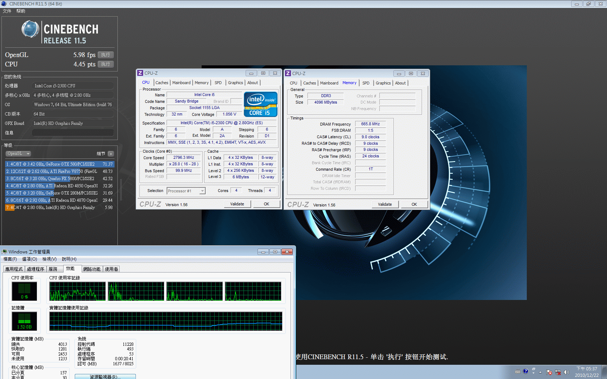Select ranking row 2 ATI FirePro V8750
607x379 pixels.
click(59, 171)
